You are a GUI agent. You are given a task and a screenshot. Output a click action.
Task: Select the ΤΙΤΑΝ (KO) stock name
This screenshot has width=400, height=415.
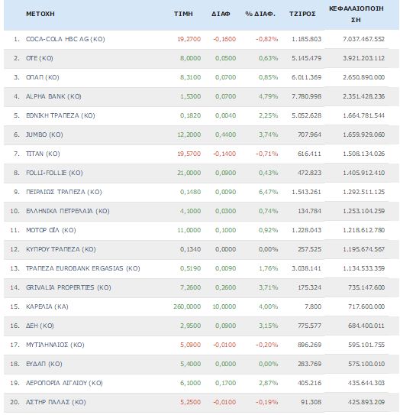point(43,154)
